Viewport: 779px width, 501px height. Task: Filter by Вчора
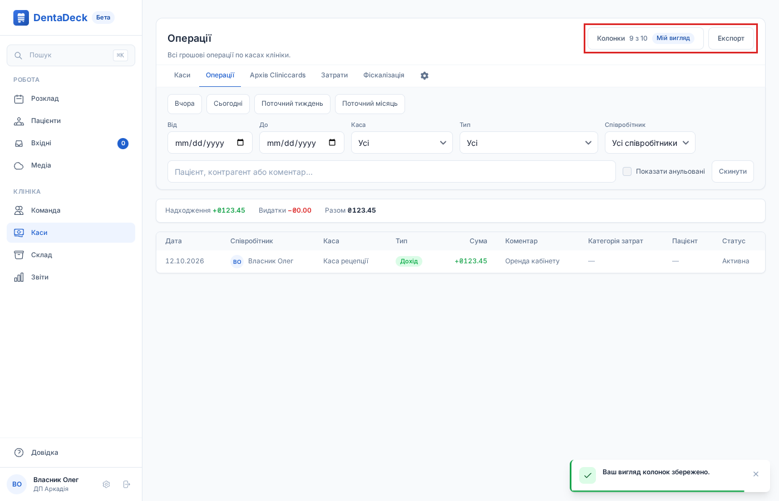185,104
